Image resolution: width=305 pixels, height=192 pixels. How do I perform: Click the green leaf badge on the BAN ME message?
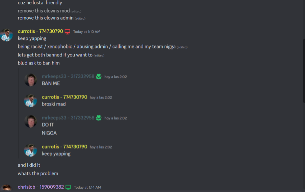click(99, 77)
